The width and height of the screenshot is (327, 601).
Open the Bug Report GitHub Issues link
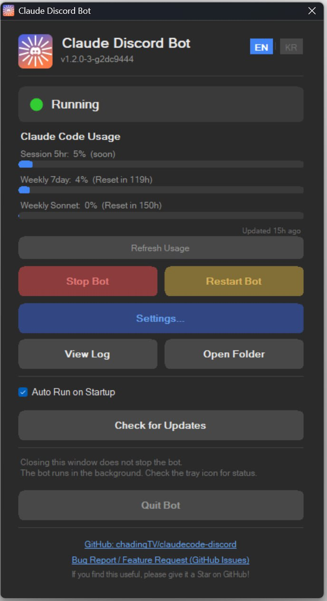pyautogui.click(x=161, y=560)
